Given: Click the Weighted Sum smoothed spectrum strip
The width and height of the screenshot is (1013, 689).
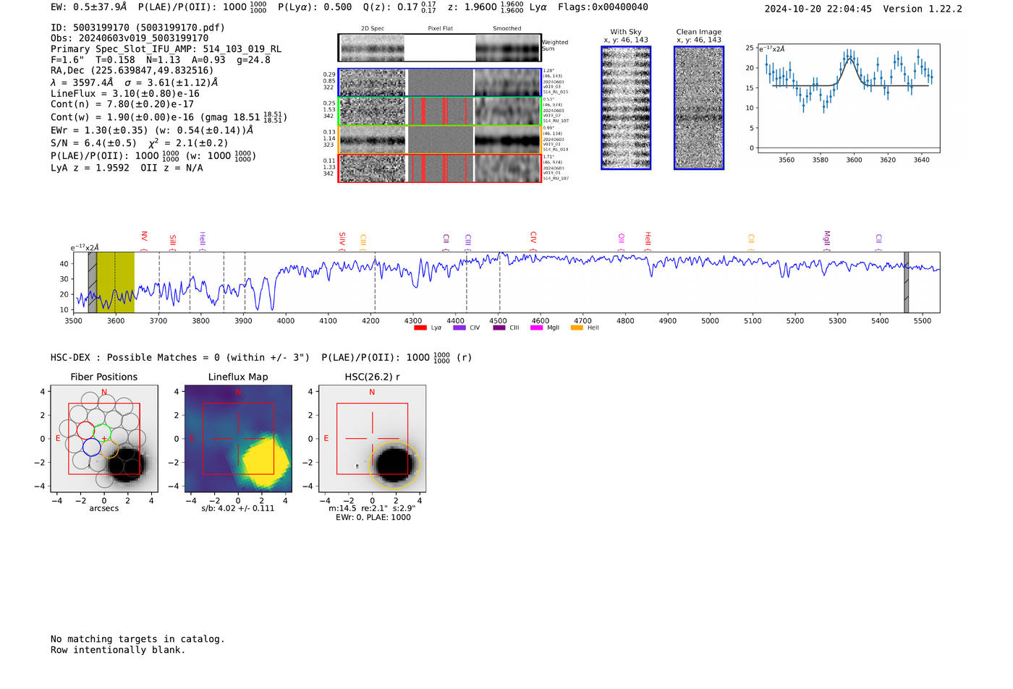Looking at the screenshot, I should click(508, 48).
